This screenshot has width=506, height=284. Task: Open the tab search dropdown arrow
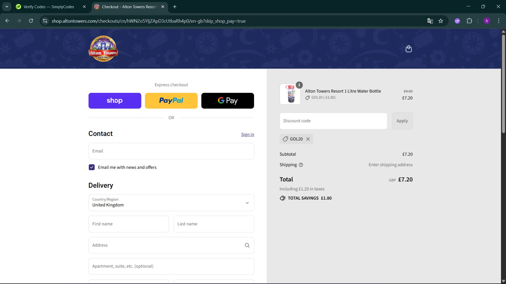pyautogui.click(x=7, y=7)
